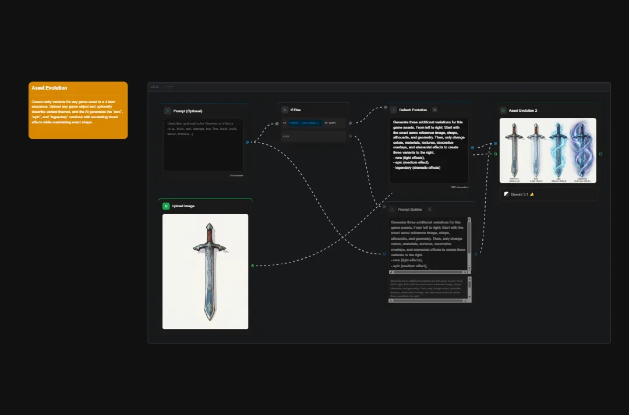This screenshot has width=629, height=415.
Task: Open the PROMPT (OPTIONAL) selector in the If Else node
Action: coord(305,123)
